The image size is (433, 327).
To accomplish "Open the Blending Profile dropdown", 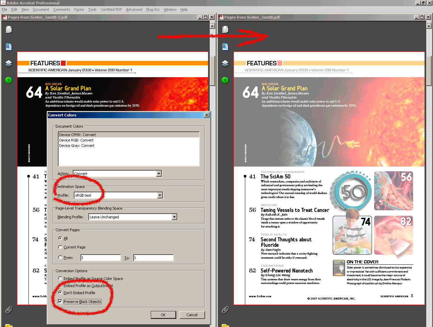I will click(175, 217).
